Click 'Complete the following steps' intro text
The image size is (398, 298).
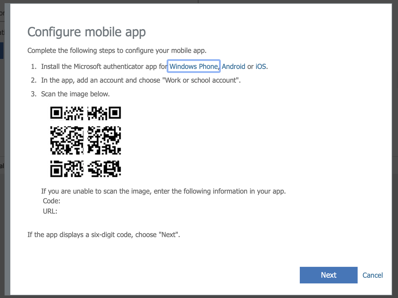tap(117, 50)
